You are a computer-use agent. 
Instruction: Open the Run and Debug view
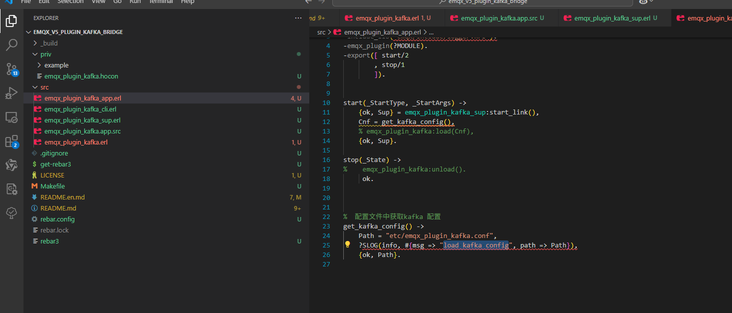click(11, 93)
